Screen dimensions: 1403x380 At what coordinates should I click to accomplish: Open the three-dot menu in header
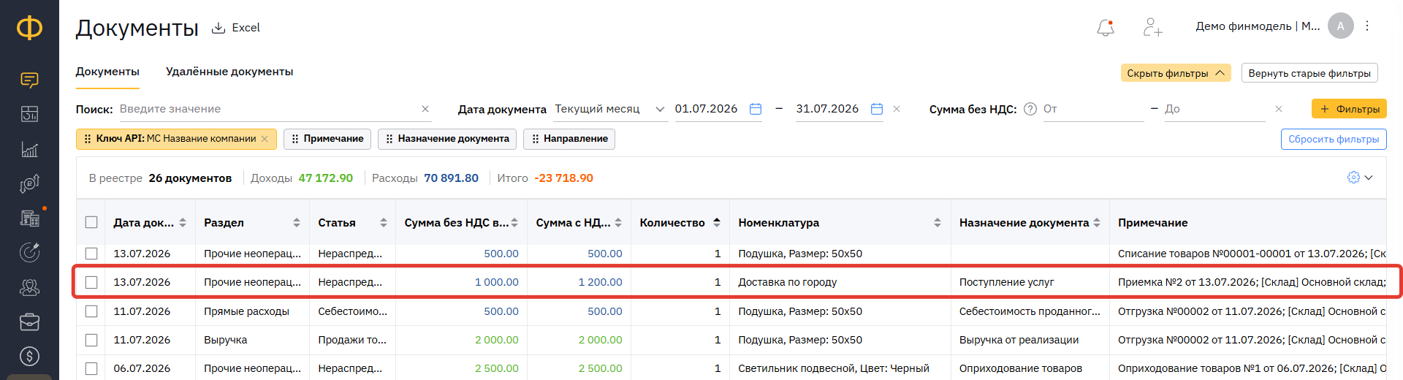coord(1367,26)
